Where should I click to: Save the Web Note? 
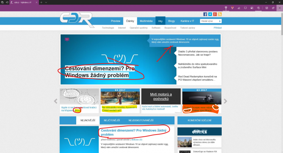(x=267, y=8)
